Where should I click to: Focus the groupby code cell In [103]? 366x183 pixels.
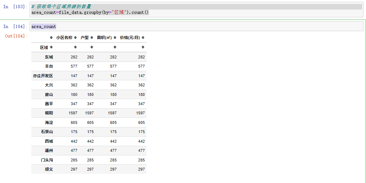coord(197,10)
